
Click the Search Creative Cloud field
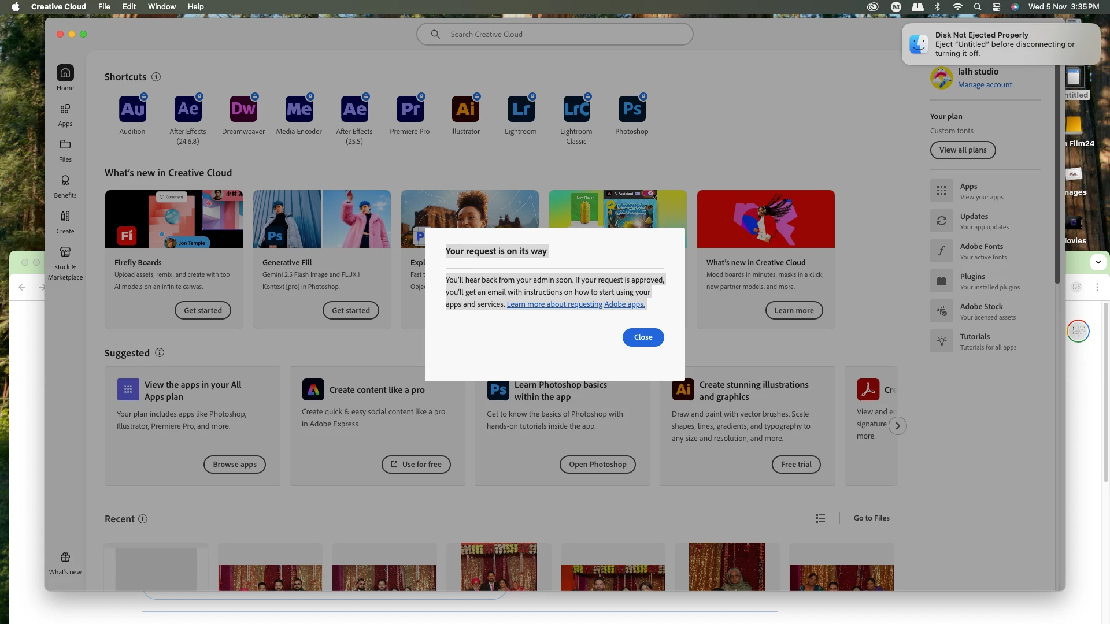555,35
